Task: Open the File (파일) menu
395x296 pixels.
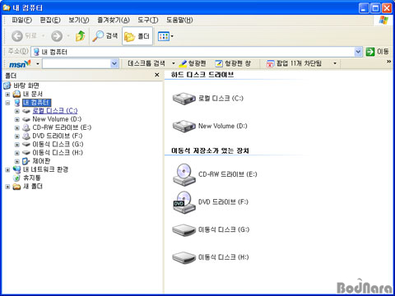Action: click(21, 20)
